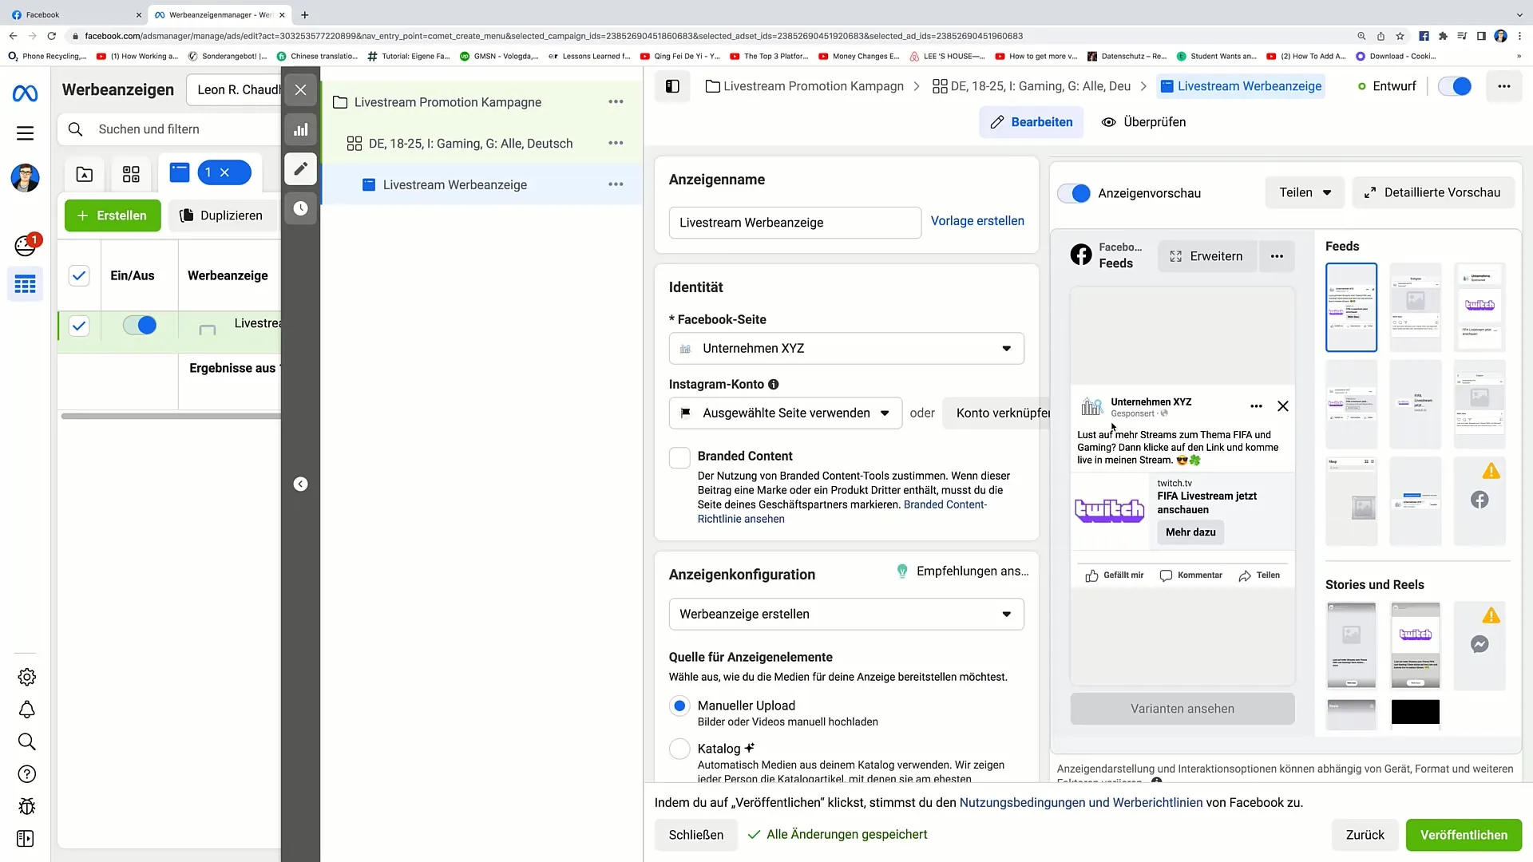Click breadcrumb chevron after Livestream Promotion Kampagn

point(917,86)
